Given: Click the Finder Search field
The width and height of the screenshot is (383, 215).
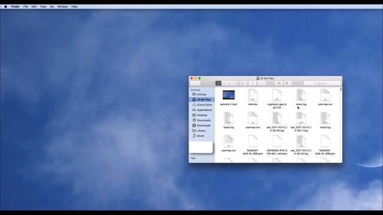Looking at the screenshot, I should pos(322,84).
